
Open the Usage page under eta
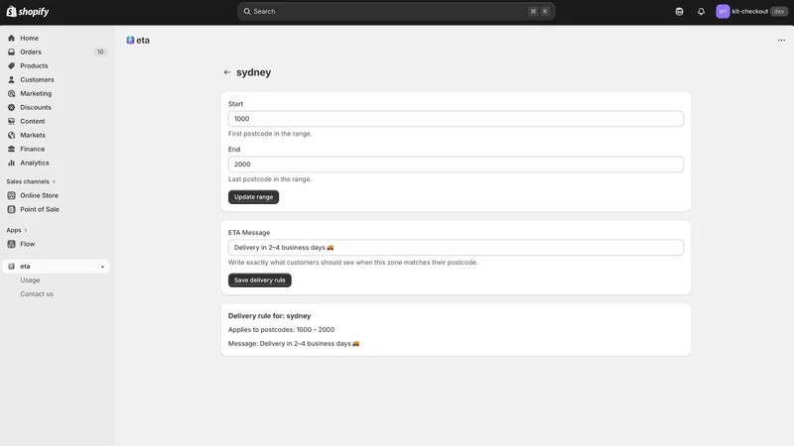pos(30,280)
